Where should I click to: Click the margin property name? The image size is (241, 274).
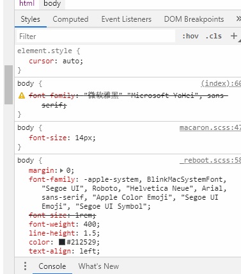42,170
